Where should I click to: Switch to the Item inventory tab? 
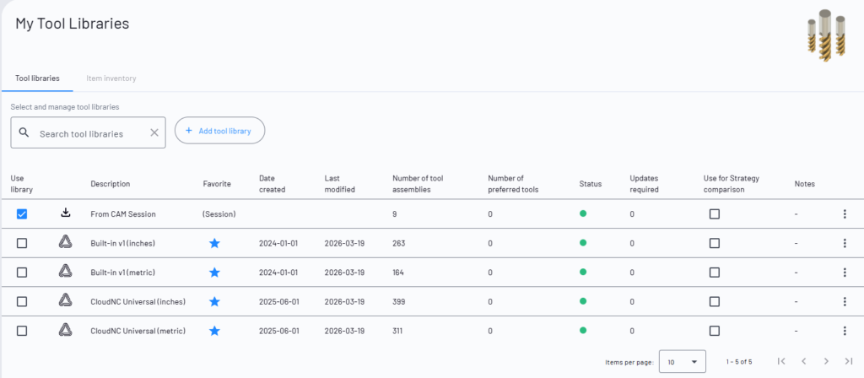click(x=111, y=78)
